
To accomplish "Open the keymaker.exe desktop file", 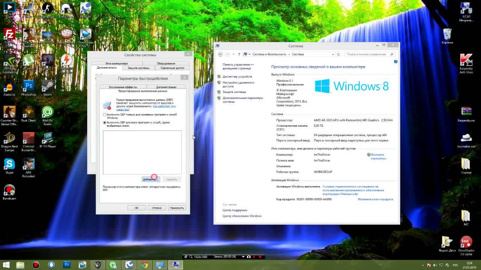I will (466, 140).
